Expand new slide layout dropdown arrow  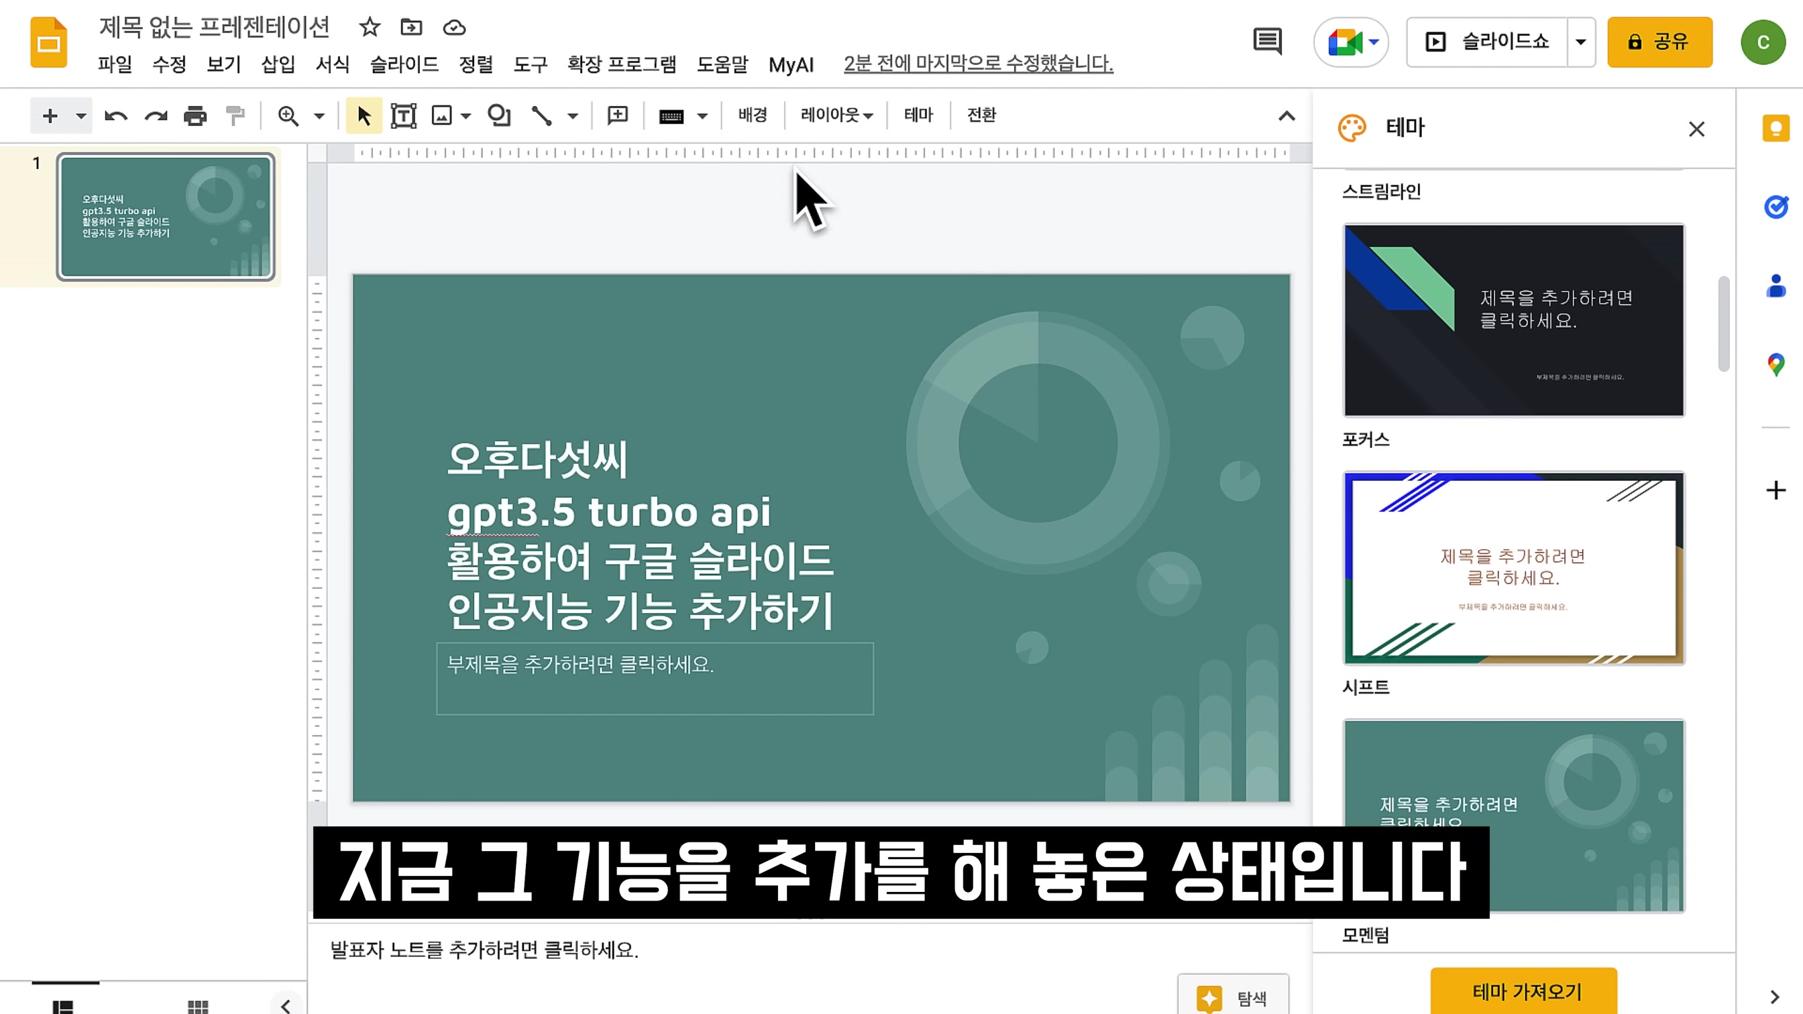81,115
